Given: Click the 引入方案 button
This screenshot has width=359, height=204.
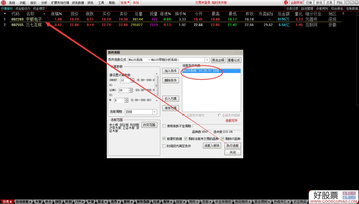Looking at the screenshot, I should [171, 98].
